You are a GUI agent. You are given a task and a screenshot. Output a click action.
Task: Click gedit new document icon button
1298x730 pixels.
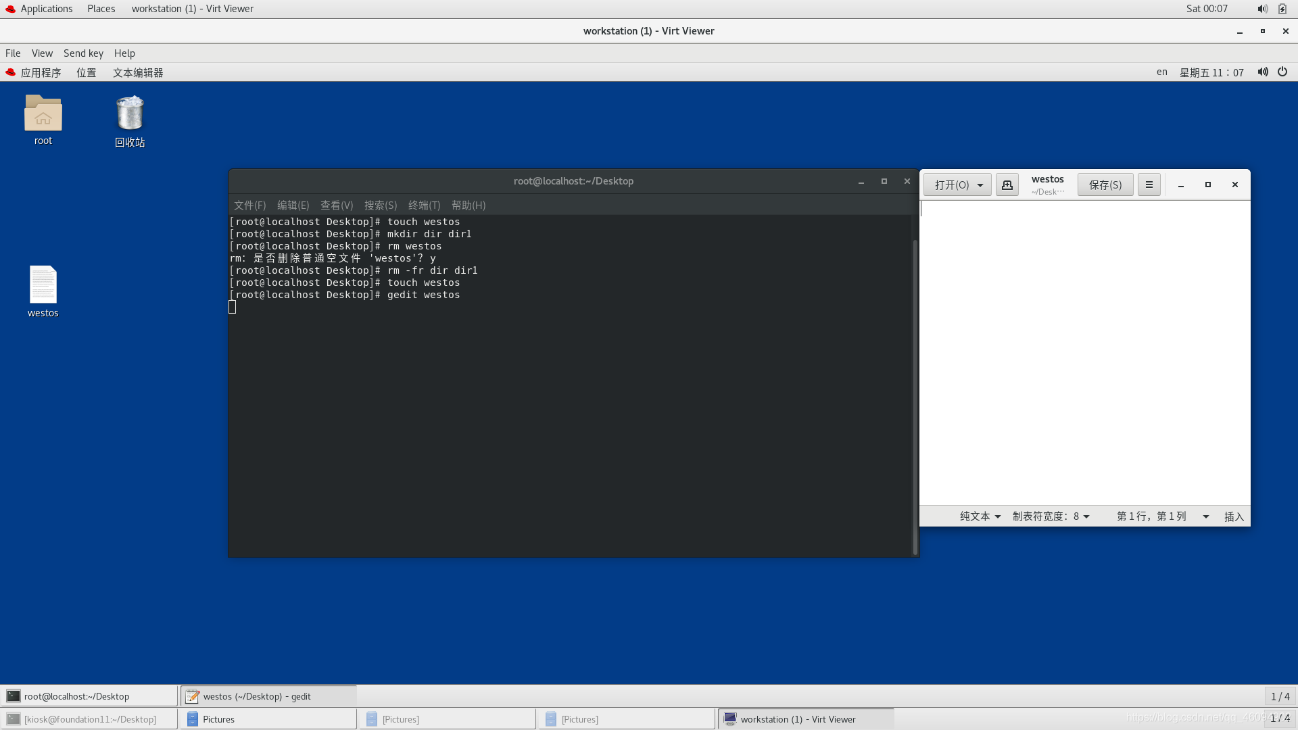point(1007,185)
